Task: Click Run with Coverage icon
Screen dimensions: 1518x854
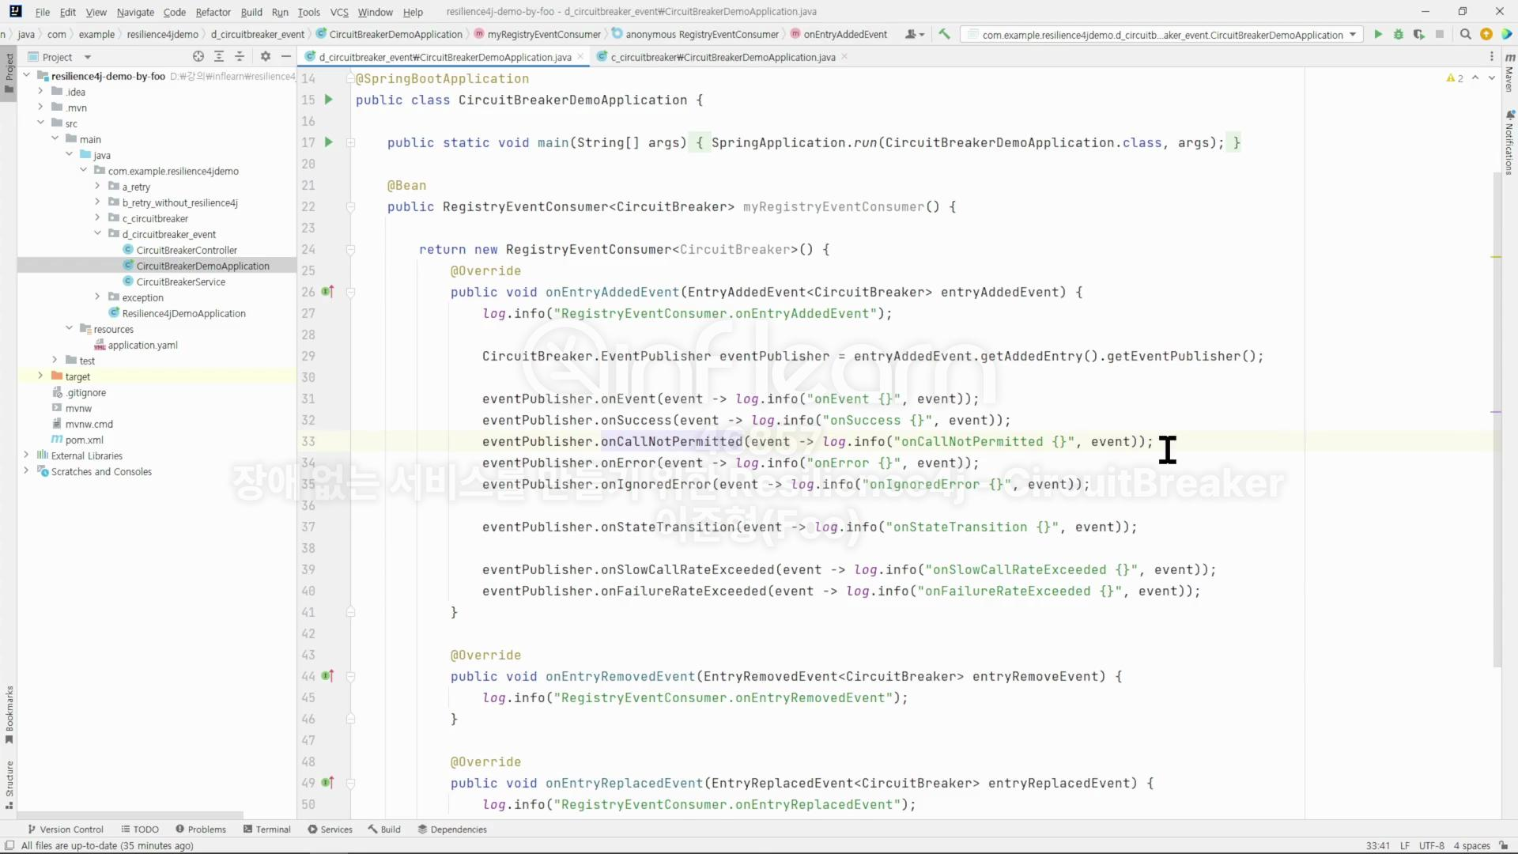Action: coord(1419,35)
